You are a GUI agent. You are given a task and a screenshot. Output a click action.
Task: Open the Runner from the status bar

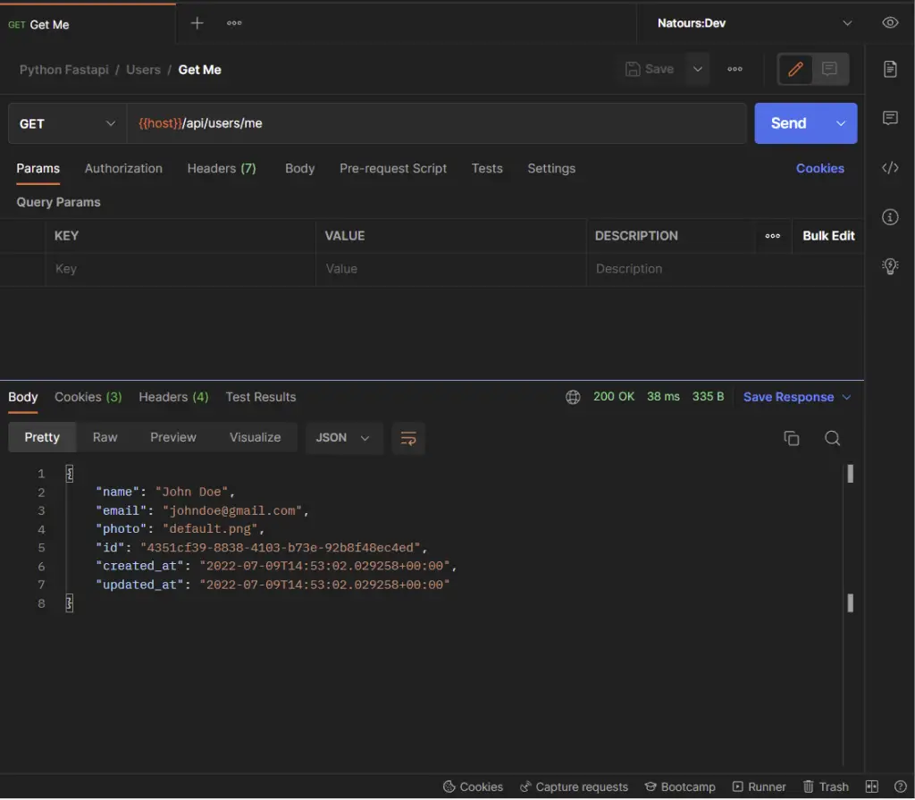[759, 787]
